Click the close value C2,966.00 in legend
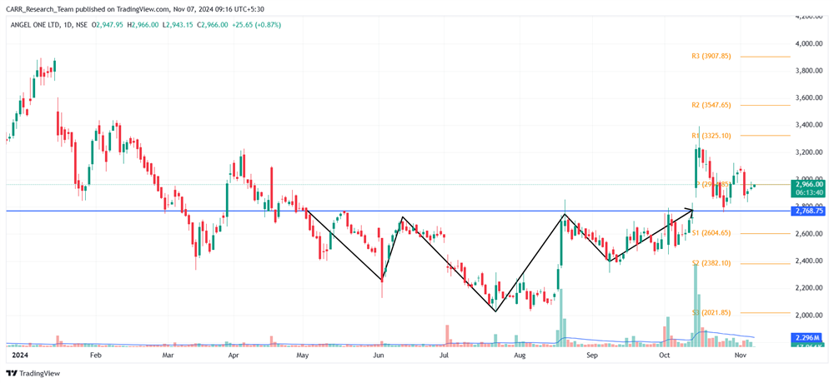 212,25
